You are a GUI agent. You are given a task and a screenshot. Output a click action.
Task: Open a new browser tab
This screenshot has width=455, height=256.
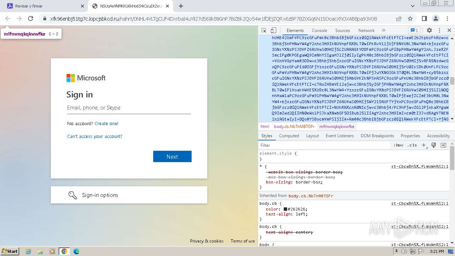pos(181,6)
